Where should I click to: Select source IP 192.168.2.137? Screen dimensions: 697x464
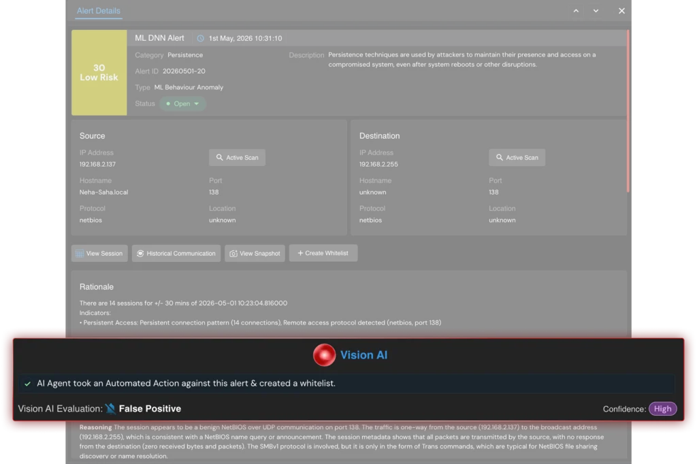click(x=97, y=164)
